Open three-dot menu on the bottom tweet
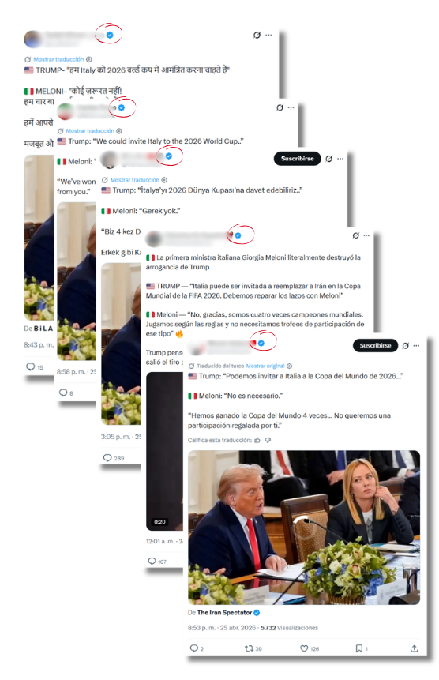 coord(416,346)
